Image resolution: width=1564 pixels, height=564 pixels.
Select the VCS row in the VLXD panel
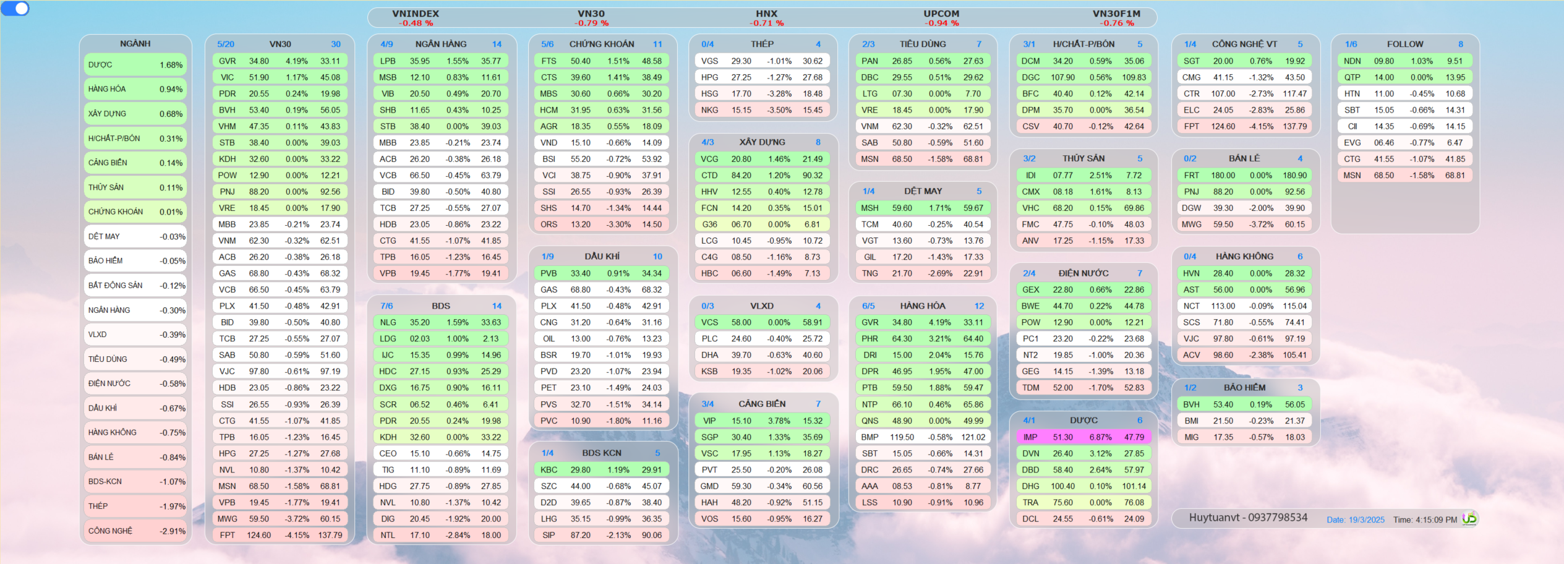pos(761,323)
